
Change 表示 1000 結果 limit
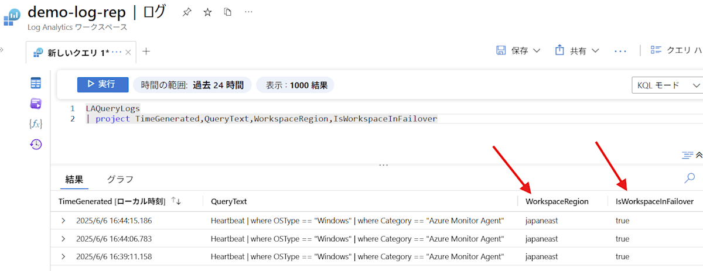coord(296,85)
